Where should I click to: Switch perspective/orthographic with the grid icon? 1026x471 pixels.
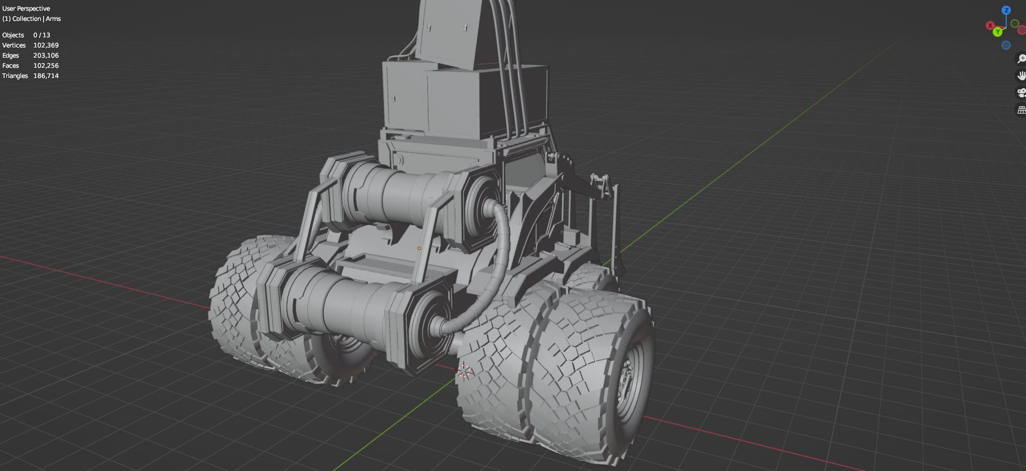click(1021, 110)
